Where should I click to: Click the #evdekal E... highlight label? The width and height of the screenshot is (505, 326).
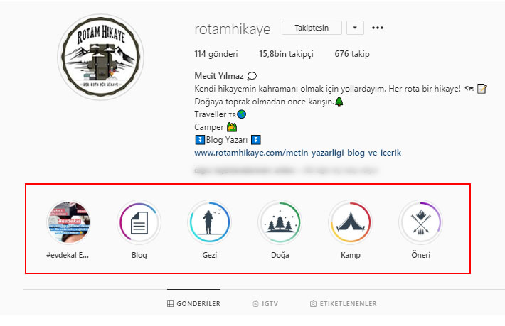[x=68, y=255]
